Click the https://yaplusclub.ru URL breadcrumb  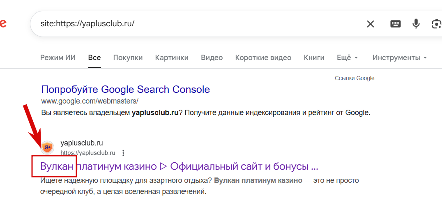pyautogui.click(x=87, y=153)
